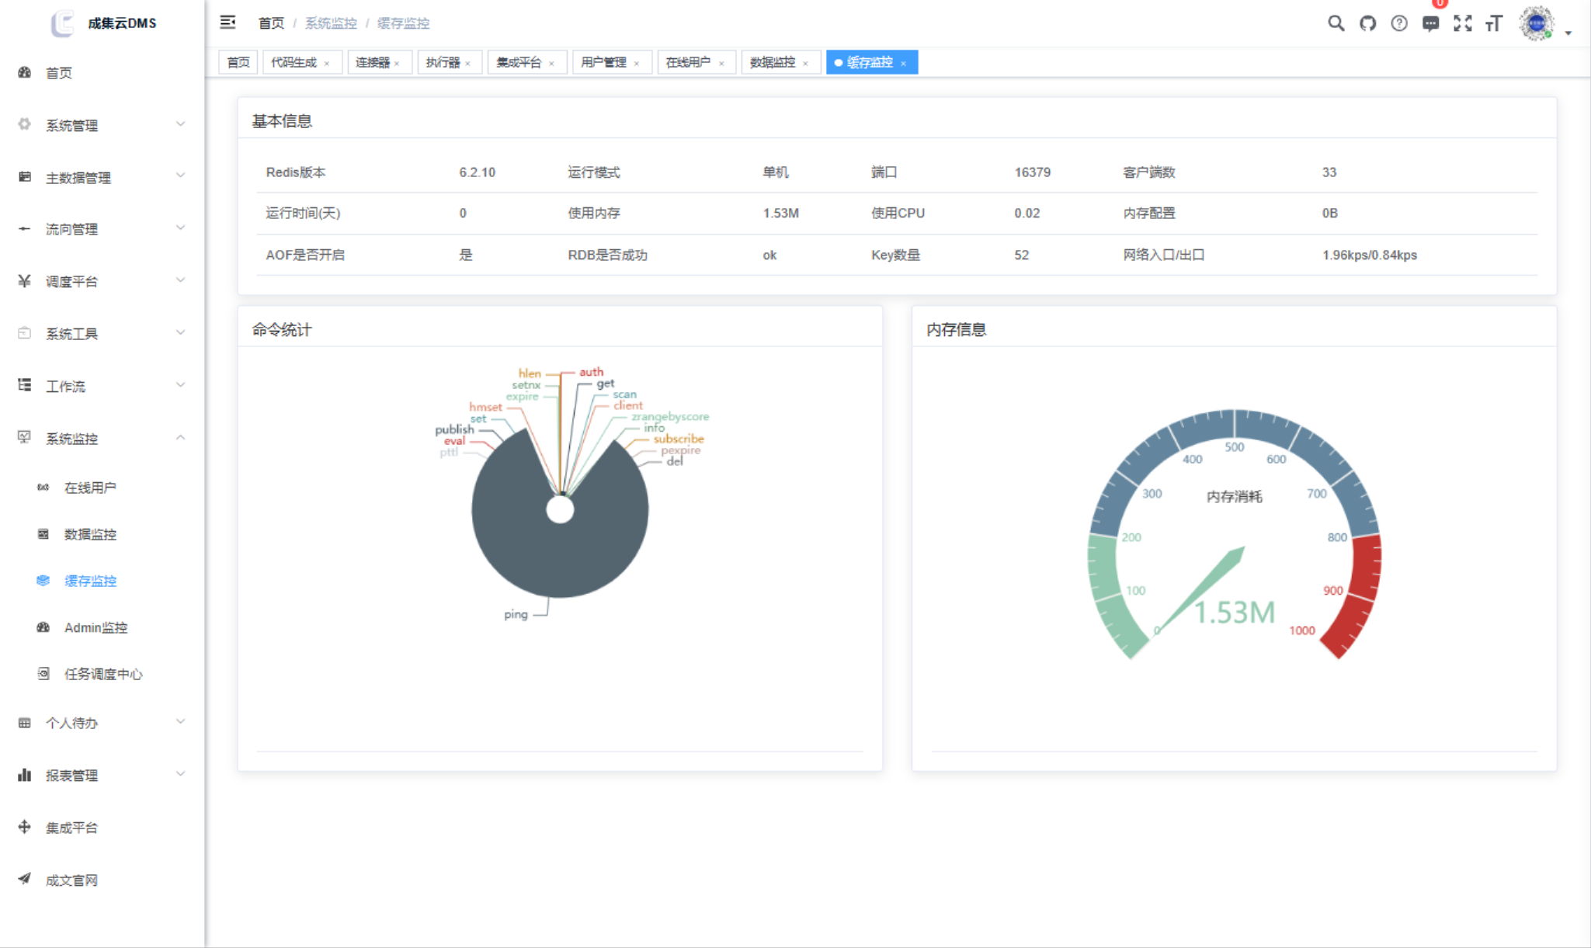Screen dimensions: 1591x948
Task: Open the font size setting icon
Action: point(1494,23)
